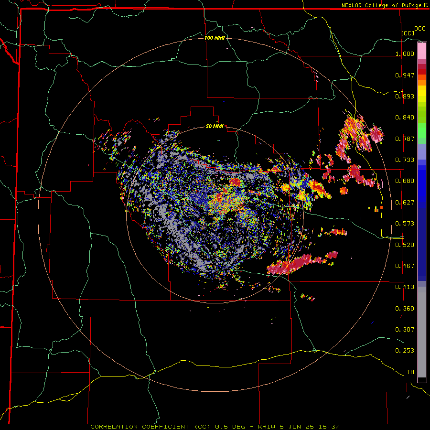Pick the gray lower segment of color bar
430x430 pixels.
tap(422, 332)
